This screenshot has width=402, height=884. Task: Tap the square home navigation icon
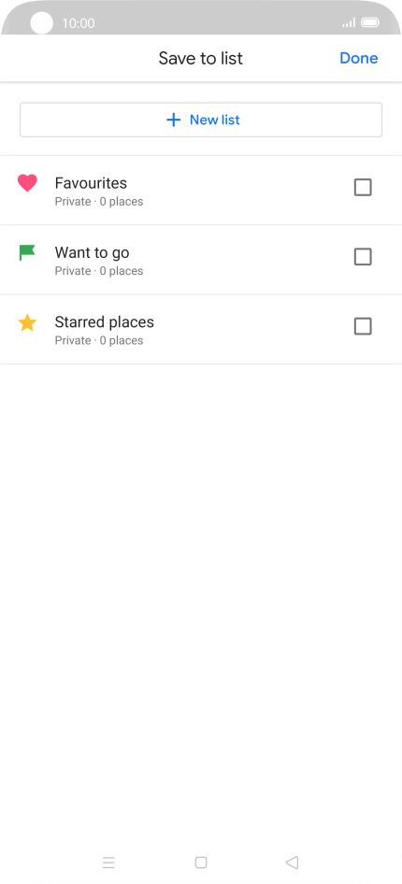(201, 863)
